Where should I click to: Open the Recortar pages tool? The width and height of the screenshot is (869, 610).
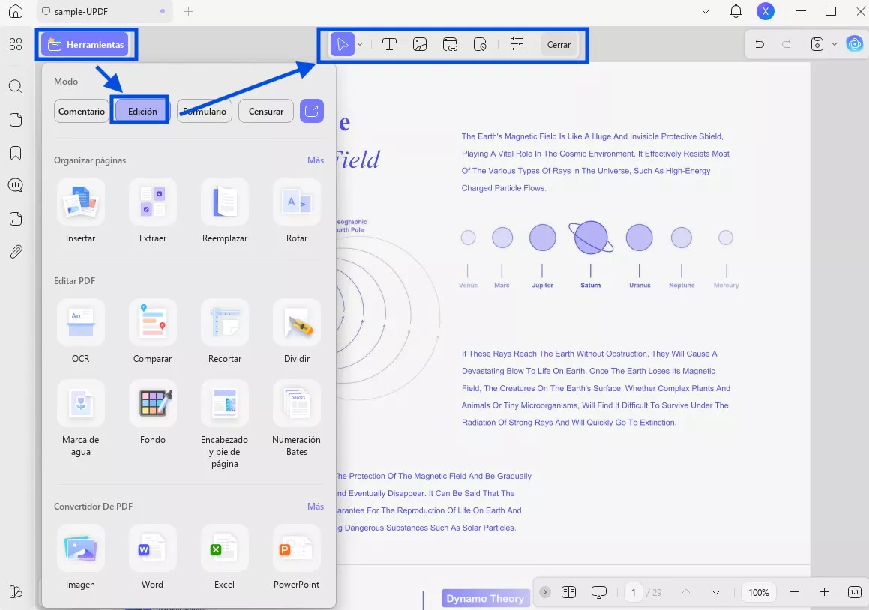[225, 331]
